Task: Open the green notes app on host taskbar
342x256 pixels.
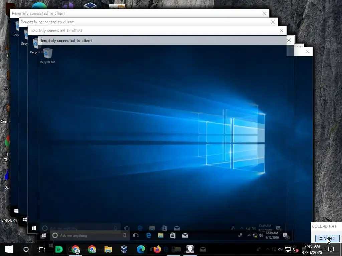Action: (59, 249)
